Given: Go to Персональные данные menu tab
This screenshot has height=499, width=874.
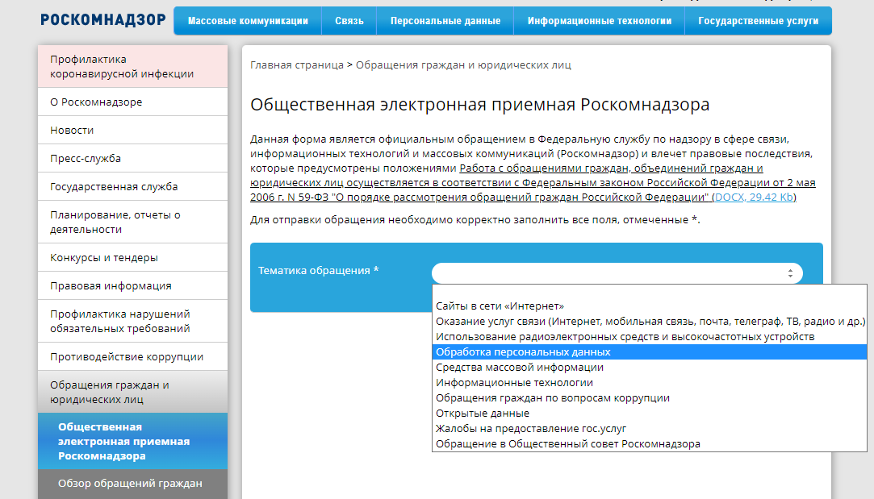Looking at the screenshot, I should pyautogui.click(x=445, y=21).
